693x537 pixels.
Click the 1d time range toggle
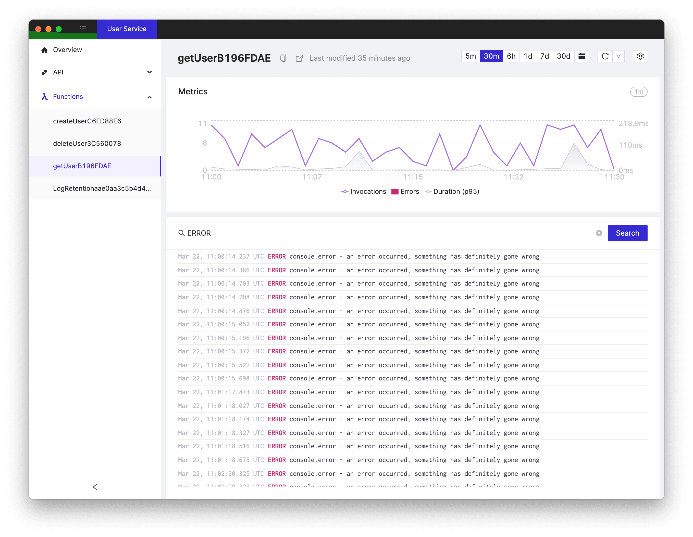tap(528, 57)
